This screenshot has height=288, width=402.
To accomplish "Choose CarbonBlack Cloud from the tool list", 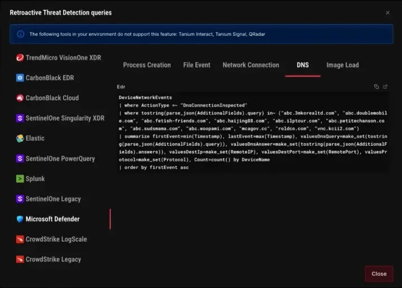I will (47, 98).
